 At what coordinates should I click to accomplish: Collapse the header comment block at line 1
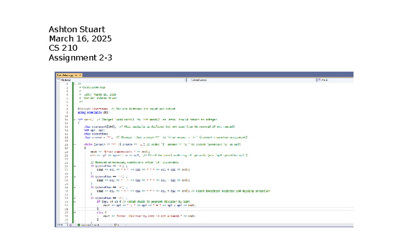[x=74, y=83]
